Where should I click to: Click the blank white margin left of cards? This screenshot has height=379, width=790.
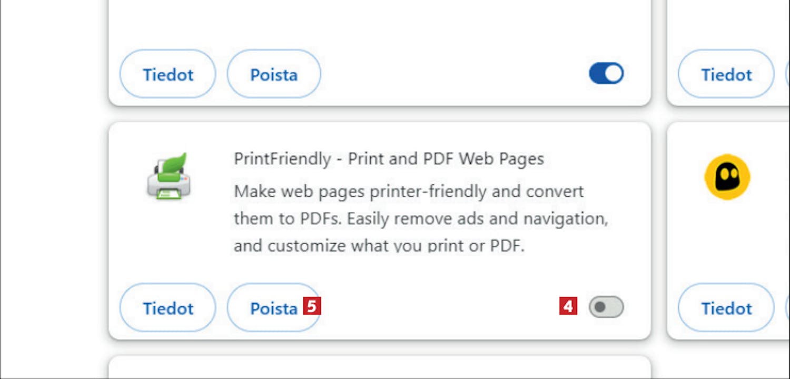point(53,189)
